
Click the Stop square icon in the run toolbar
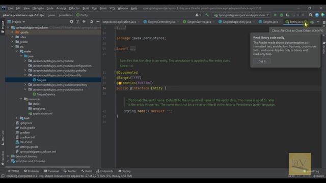point(303,15)
